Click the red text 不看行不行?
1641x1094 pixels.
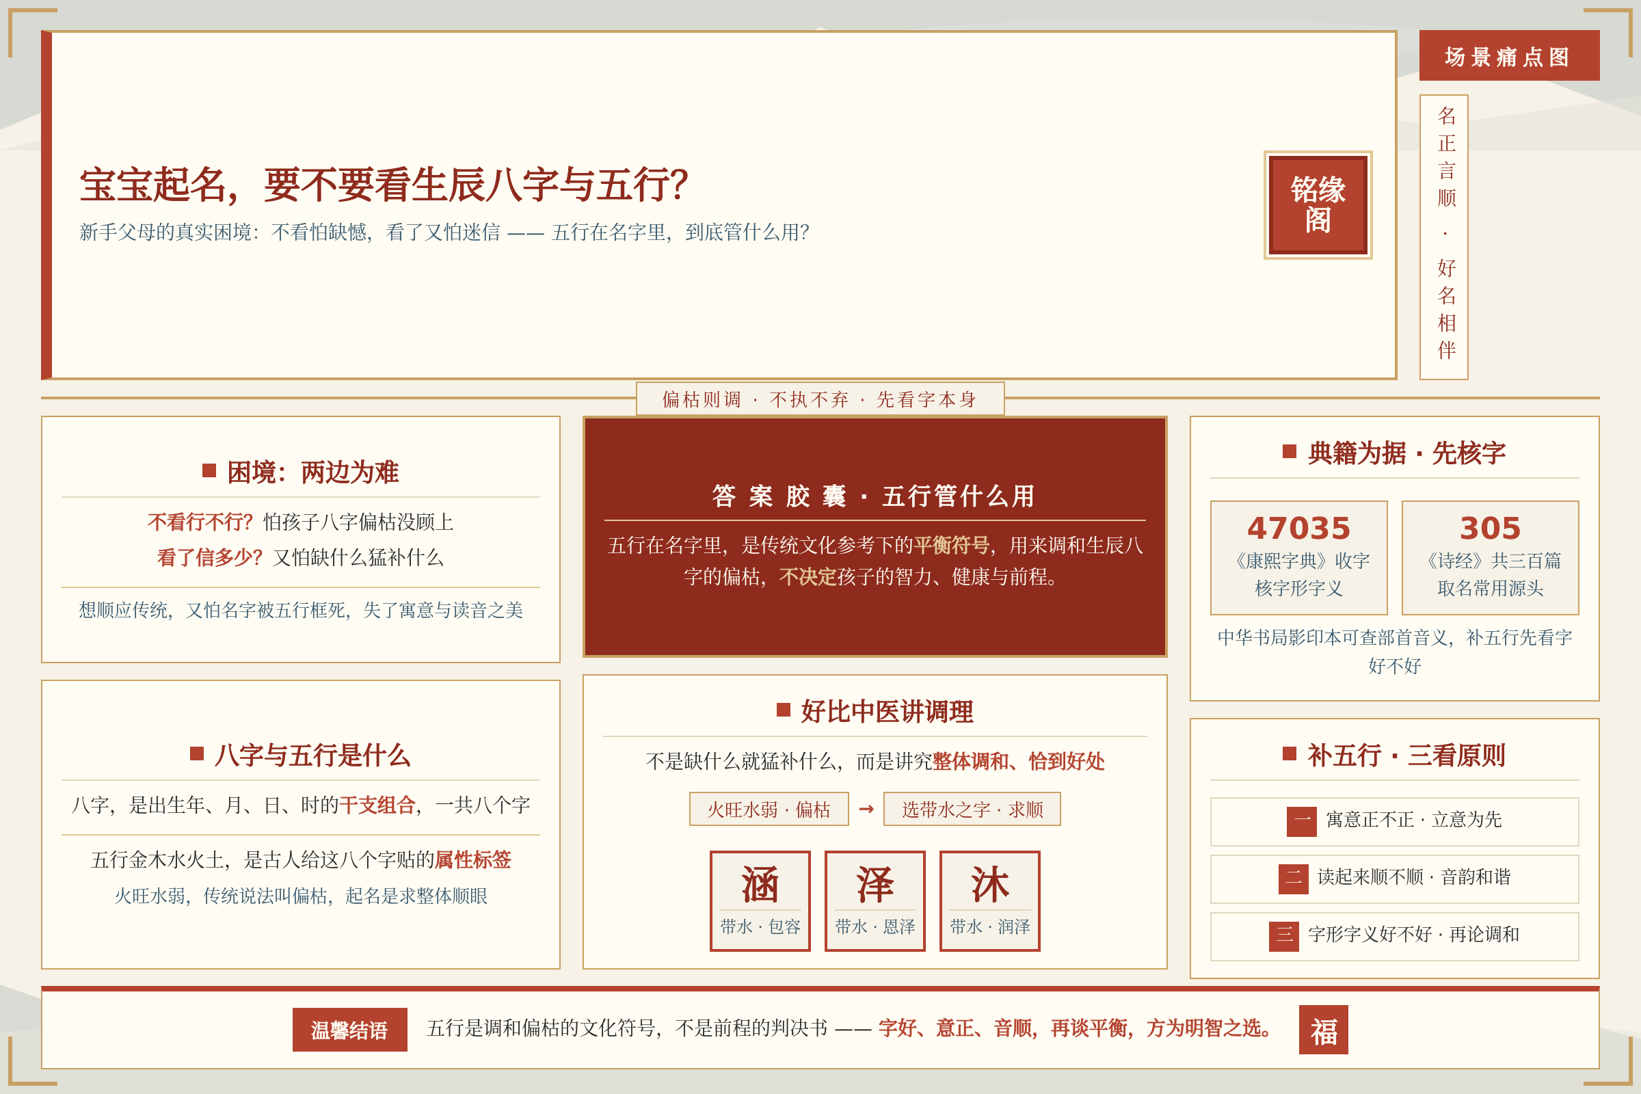pyautogui.click(x=200, y=521)
